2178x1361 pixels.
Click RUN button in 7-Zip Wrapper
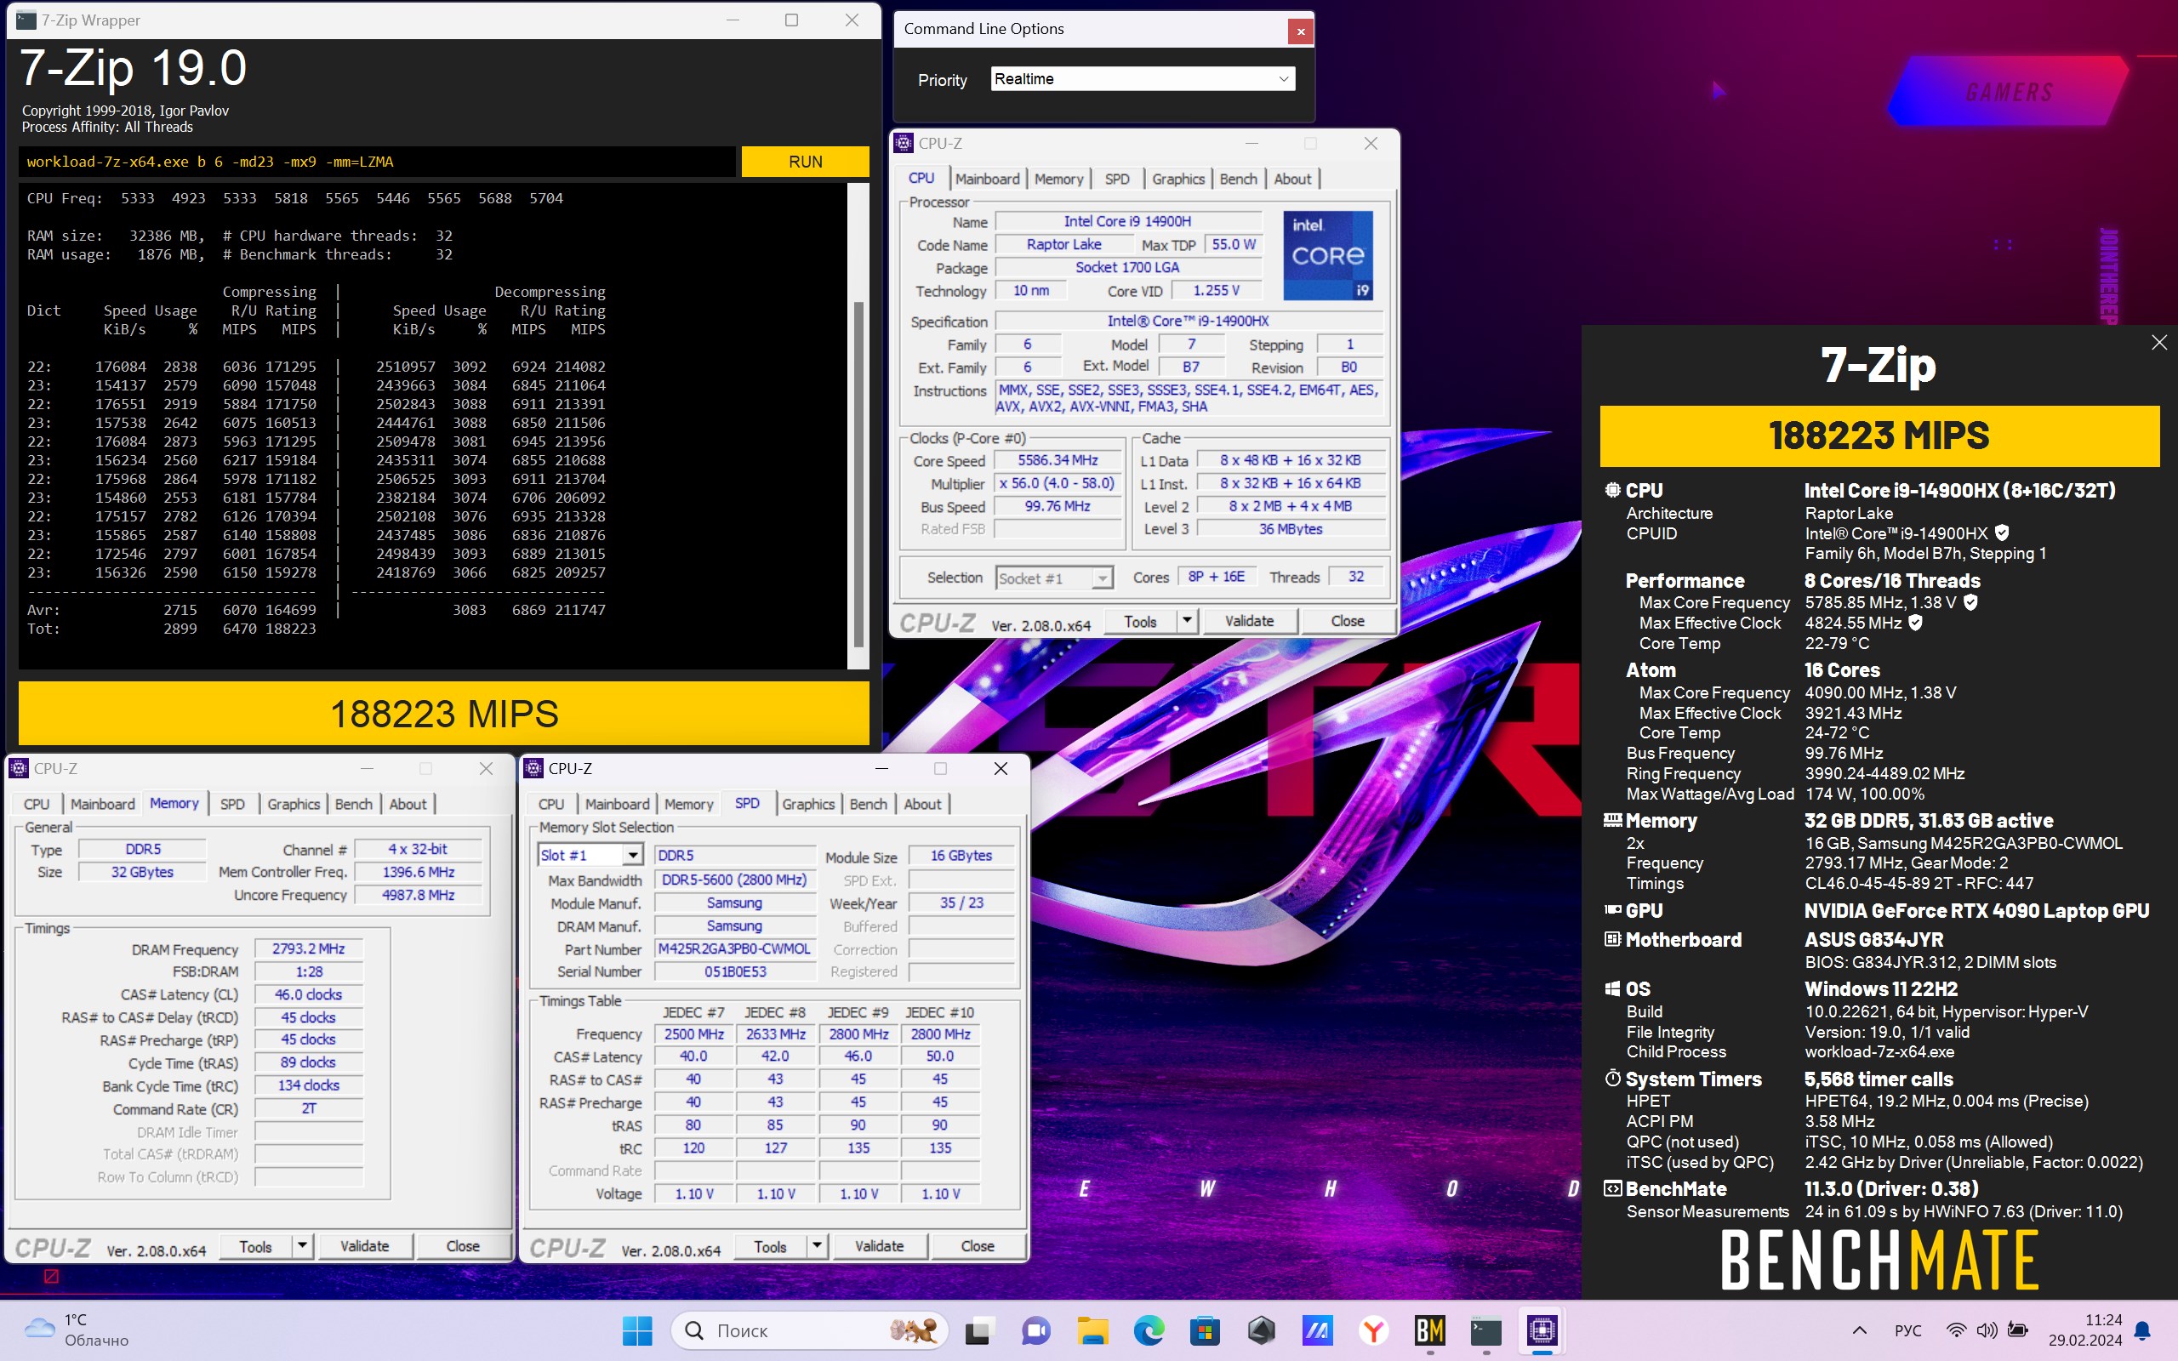click(x=805, y=161)
